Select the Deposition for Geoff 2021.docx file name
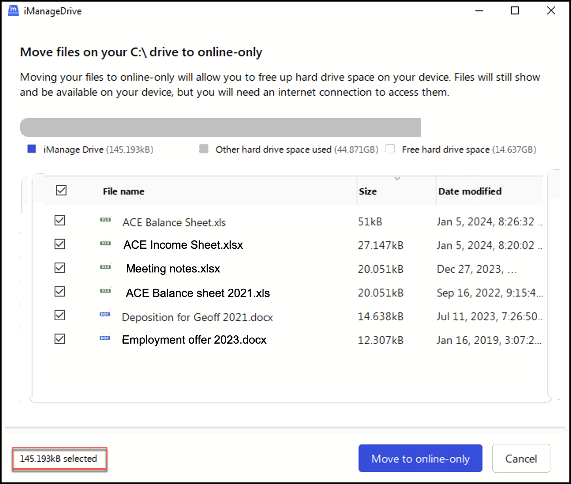This screenshot has width=571, height=484. pyautogui.click(x=197, y=317)
